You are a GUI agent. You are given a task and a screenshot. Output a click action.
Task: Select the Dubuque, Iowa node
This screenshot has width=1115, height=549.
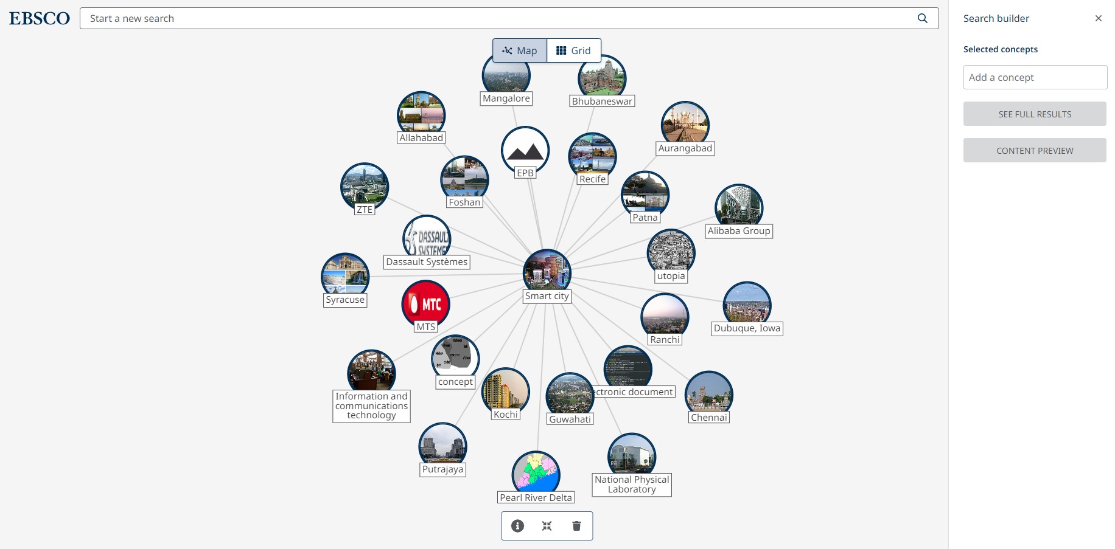click(x=747, y=305)
